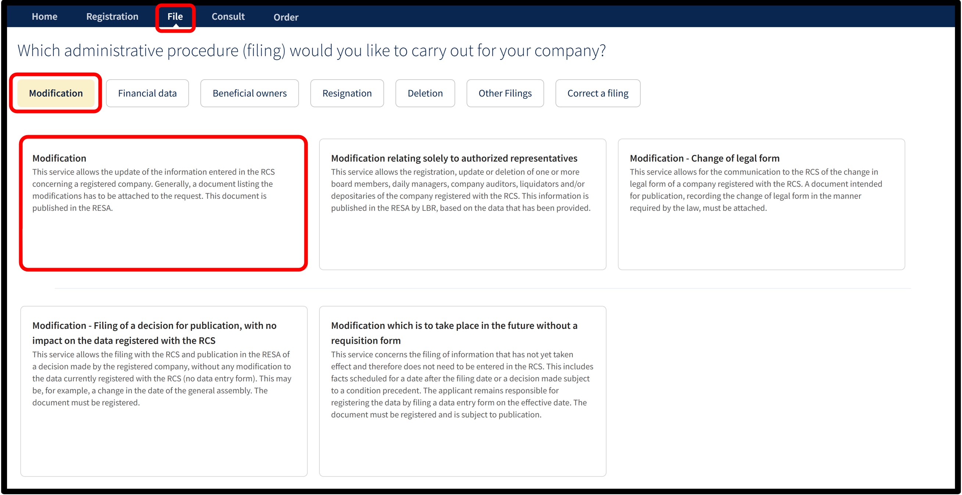962x495 pixels.
Task: Open the Beneficial owners tab
Action: tap(250, 93)
